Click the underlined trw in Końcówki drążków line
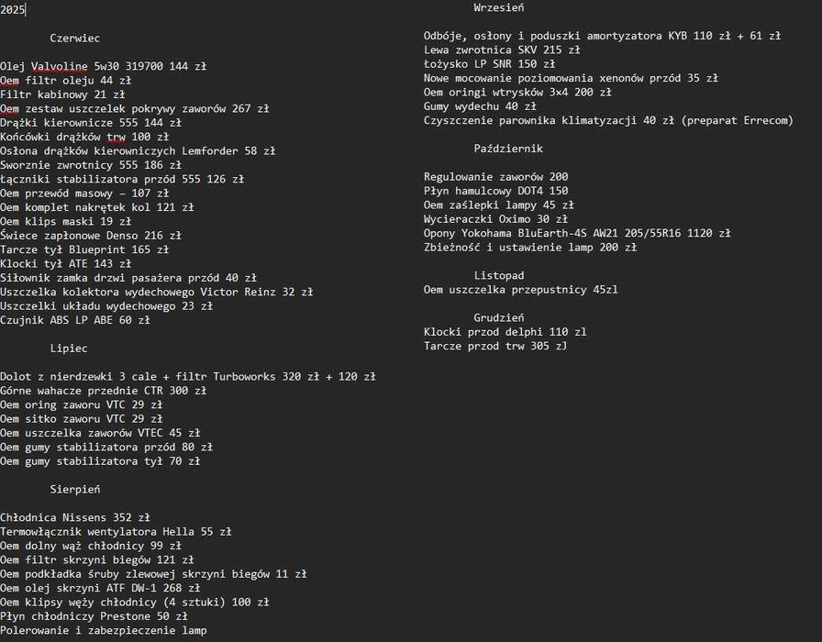Screen dimensions: 822x642 (115, 137)
